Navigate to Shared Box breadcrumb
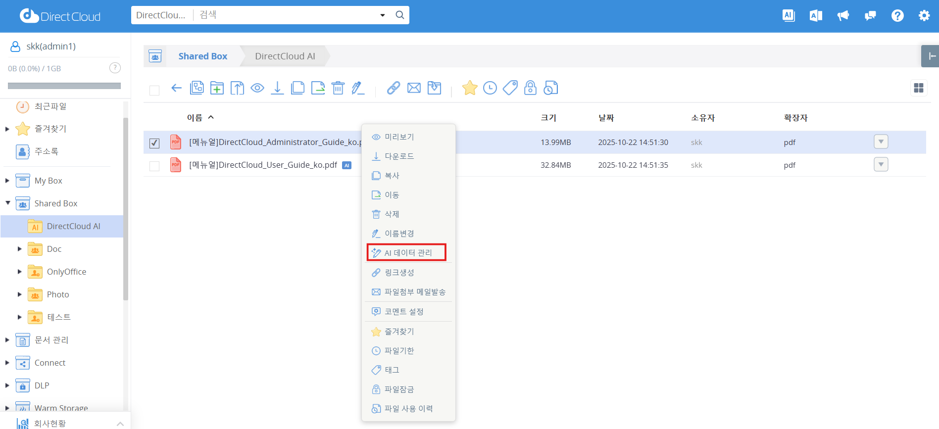Viewport: 939px width, 429px height. point(202,56)
